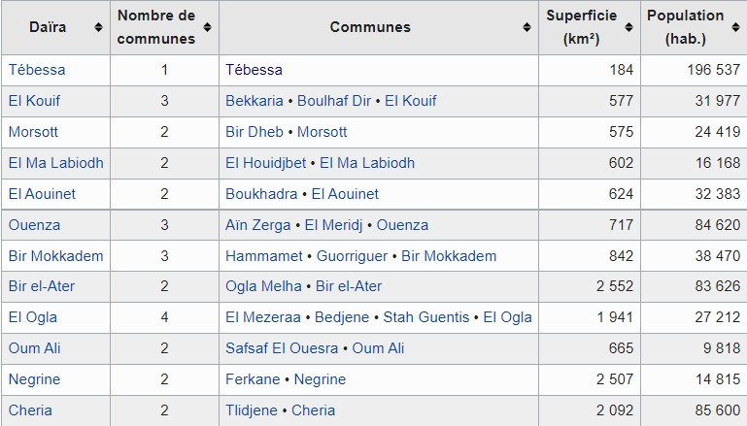The image size is (747, 426).
Task: Sort by Communes column arrows
Action: pos(526,27)
